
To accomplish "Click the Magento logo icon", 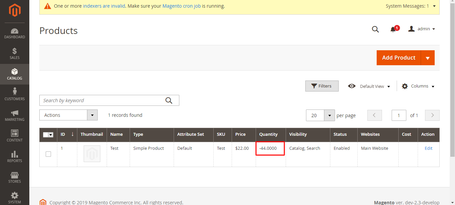I will tap(15, 10).
